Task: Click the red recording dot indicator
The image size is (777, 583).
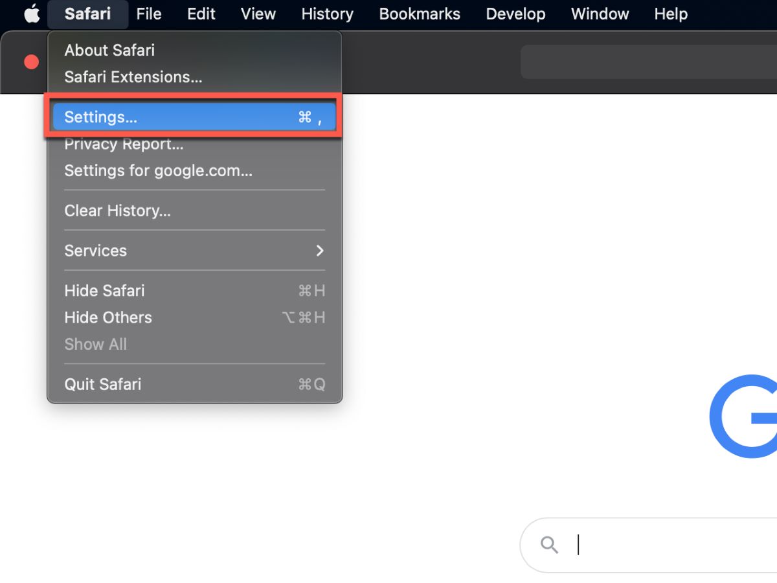Action: click(30, 62)
